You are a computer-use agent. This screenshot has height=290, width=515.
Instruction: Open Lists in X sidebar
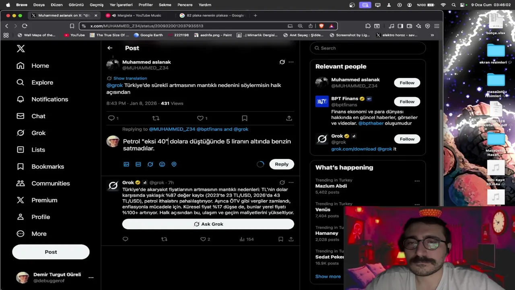(x=31, y=149)
